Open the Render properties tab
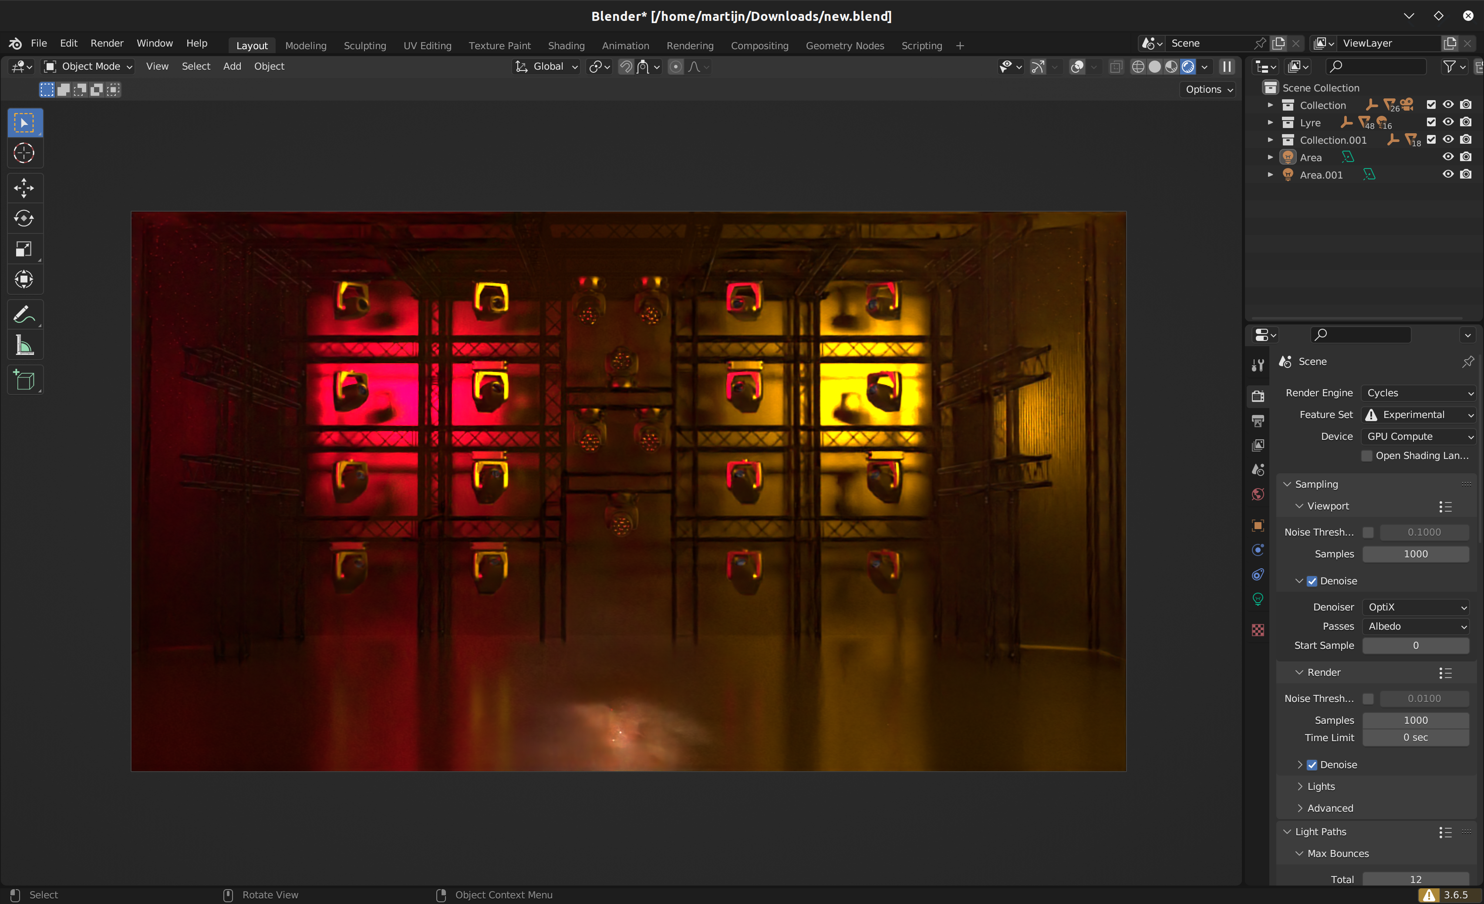Screen dimensions: 1484x904 click(1258, 396)
